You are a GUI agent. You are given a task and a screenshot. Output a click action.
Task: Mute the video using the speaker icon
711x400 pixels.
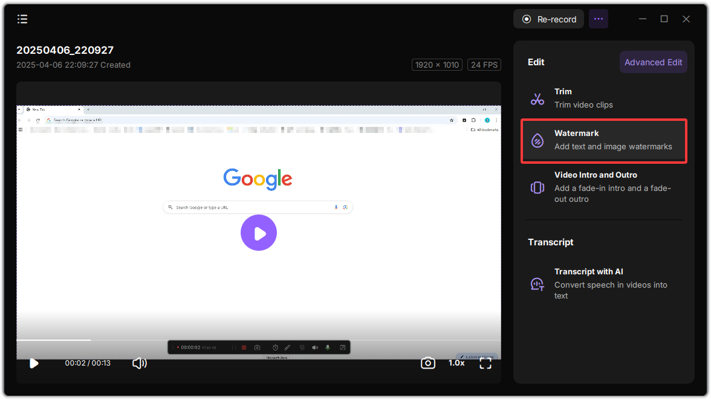click(x=139, y=363)
